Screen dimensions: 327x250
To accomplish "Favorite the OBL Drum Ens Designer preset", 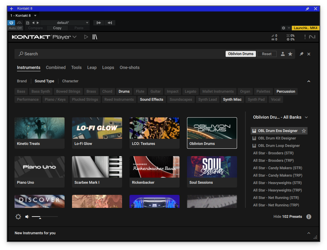I will tap(304, 131).
